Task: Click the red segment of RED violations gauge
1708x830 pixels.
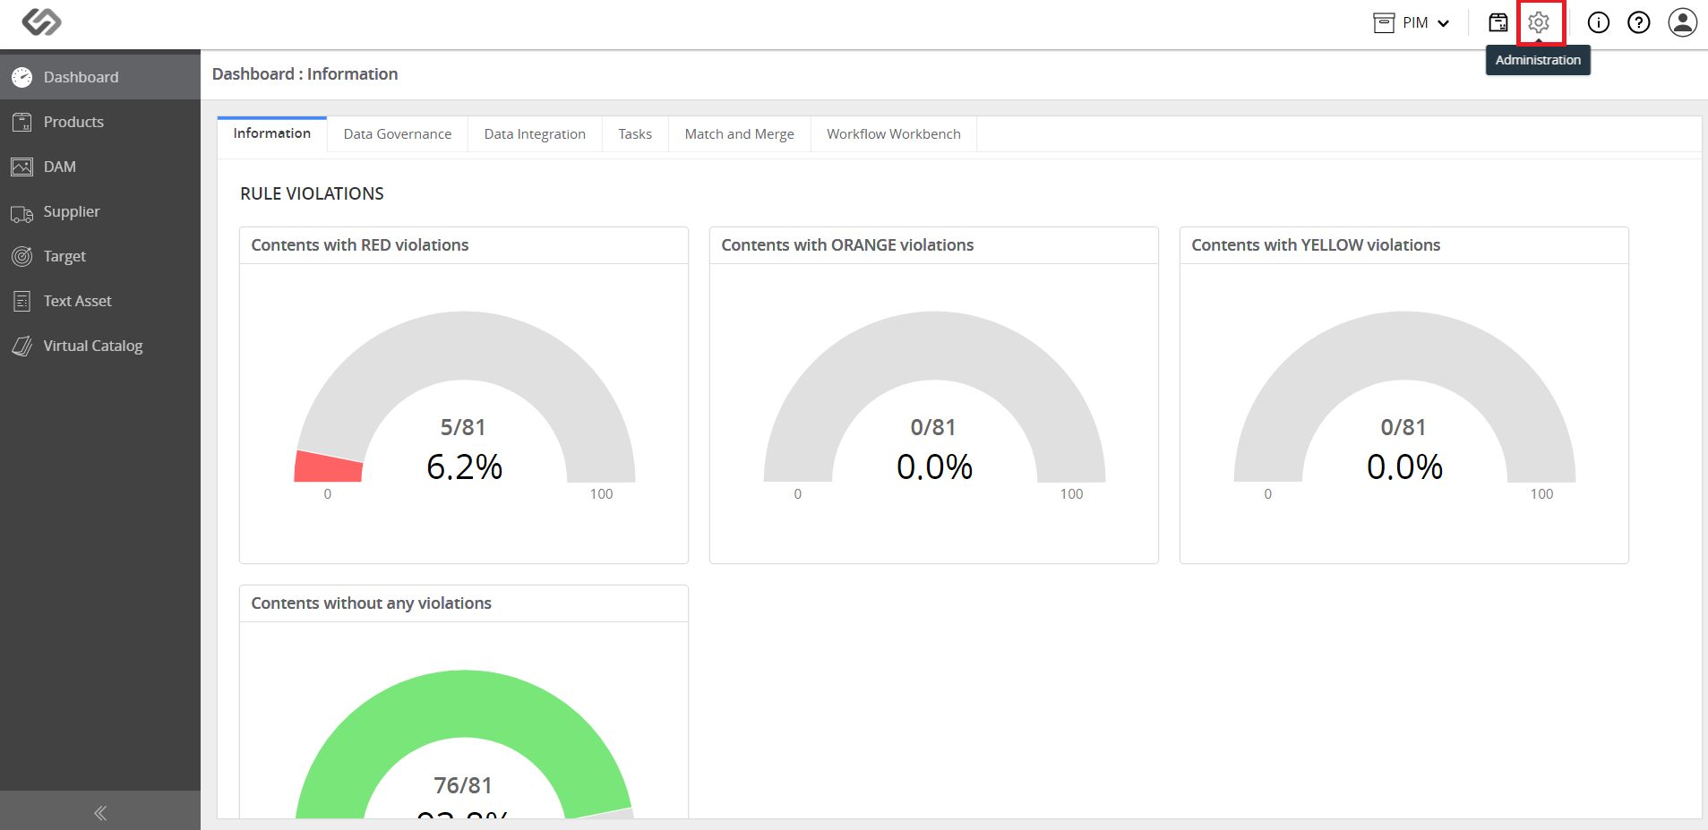Action: tap(329, 466)
